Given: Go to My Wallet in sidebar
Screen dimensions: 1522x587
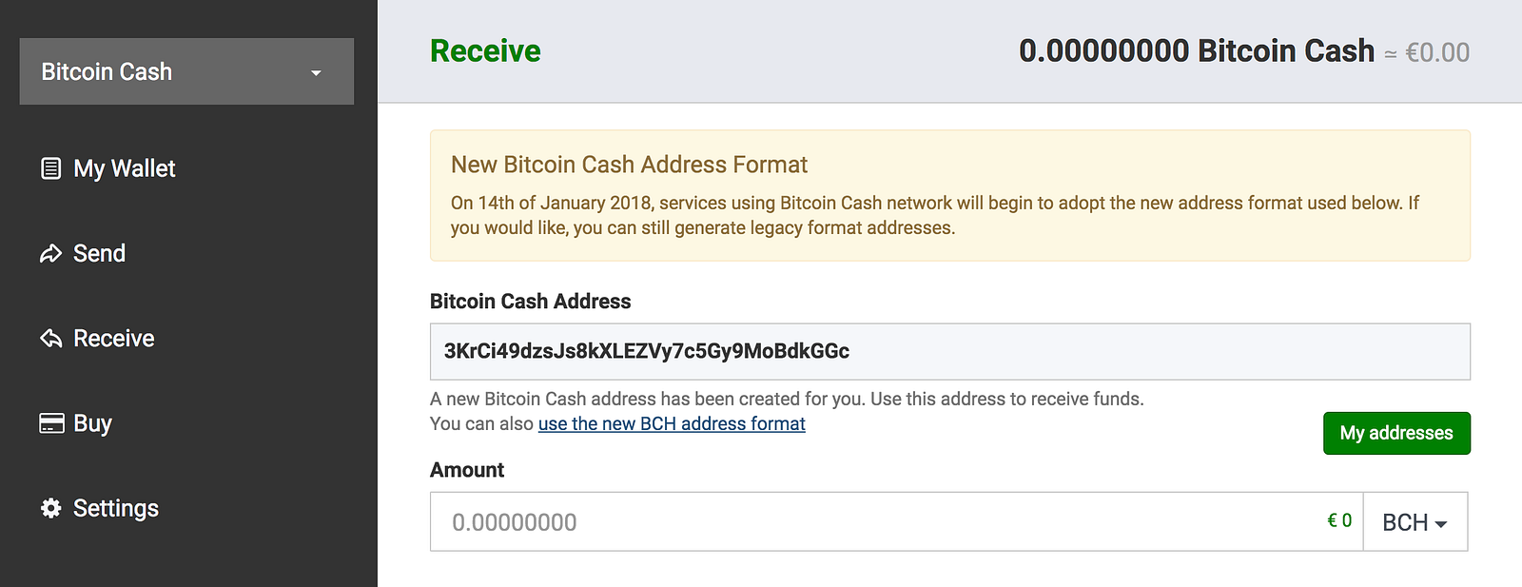Looking at the screenshot, I should (125, 168).
